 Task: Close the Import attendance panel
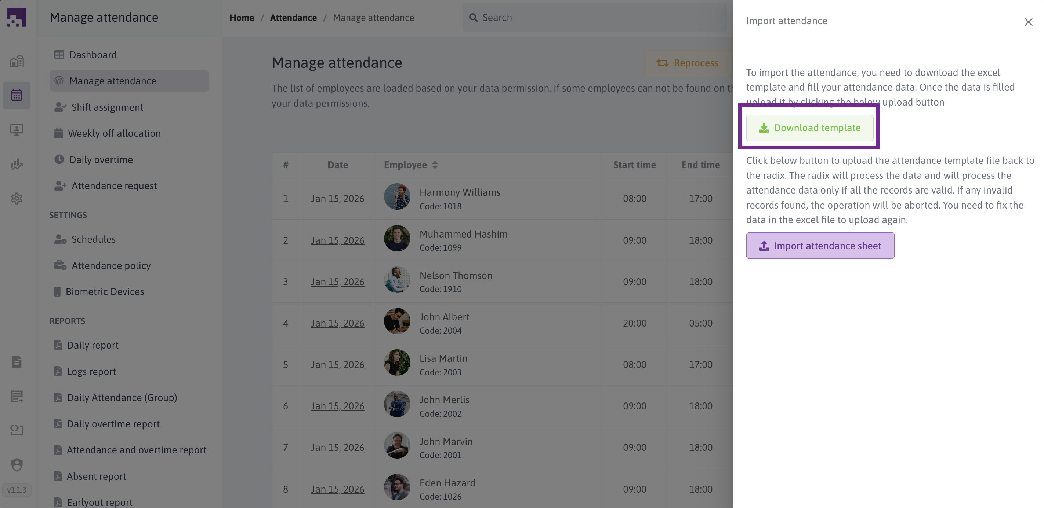1028,22
